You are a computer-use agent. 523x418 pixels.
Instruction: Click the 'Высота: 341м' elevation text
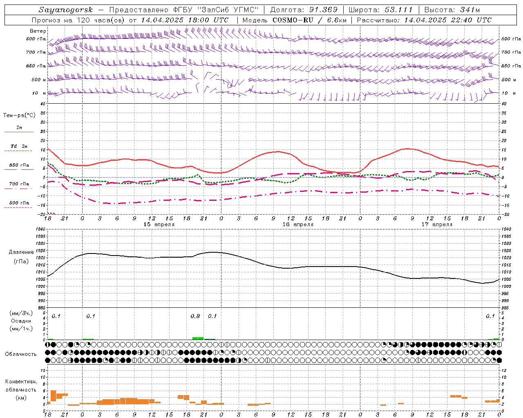452,10
